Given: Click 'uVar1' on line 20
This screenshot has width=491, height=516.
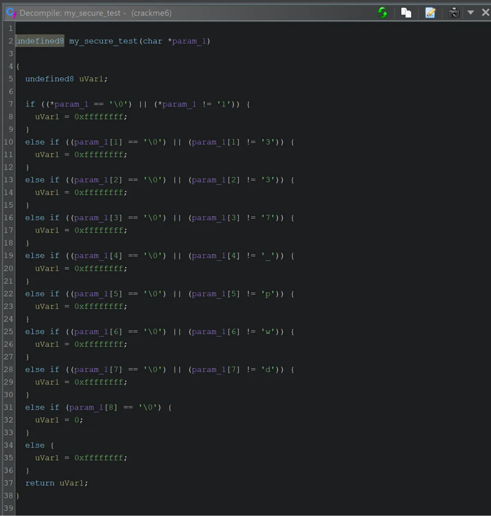Looking at the screenshot, I should pyautogui.click(x=47, y=268).
